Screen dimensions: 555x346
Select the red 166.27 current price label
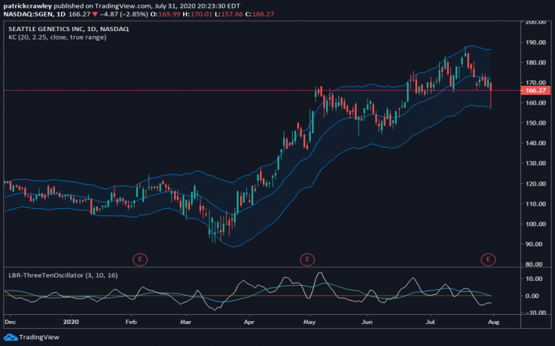coord(537,90)
